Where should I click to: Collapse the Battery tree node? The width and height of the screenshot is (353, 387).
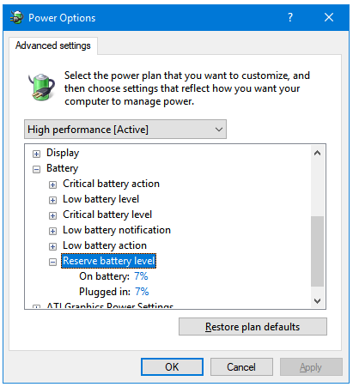tap(36, 169)
